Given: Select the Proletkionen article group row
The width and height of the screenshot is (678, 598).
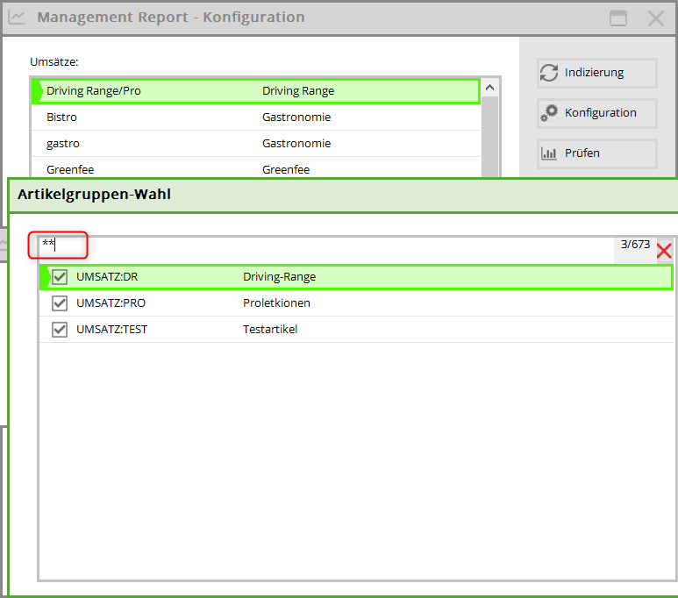Looking at the screenshot, I should tap(351, 303).
